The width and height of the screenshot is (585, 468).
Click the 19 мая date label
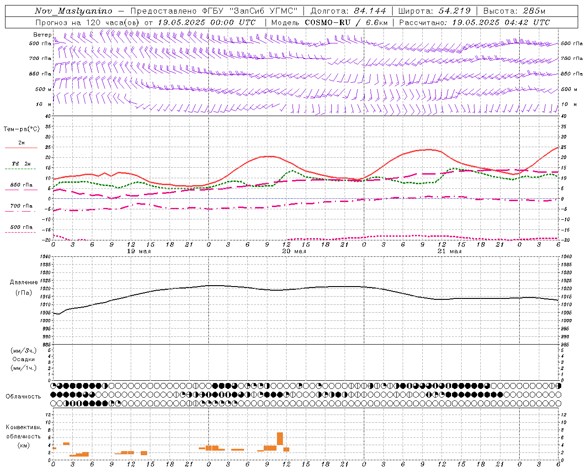tap(138, 251)
